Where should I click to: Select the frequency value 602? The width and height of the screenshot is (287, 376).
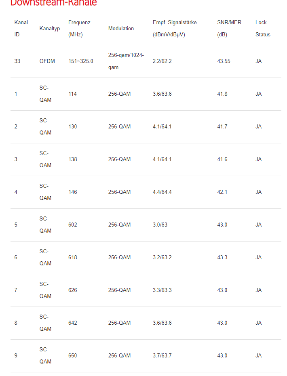[x=73, y=225]
